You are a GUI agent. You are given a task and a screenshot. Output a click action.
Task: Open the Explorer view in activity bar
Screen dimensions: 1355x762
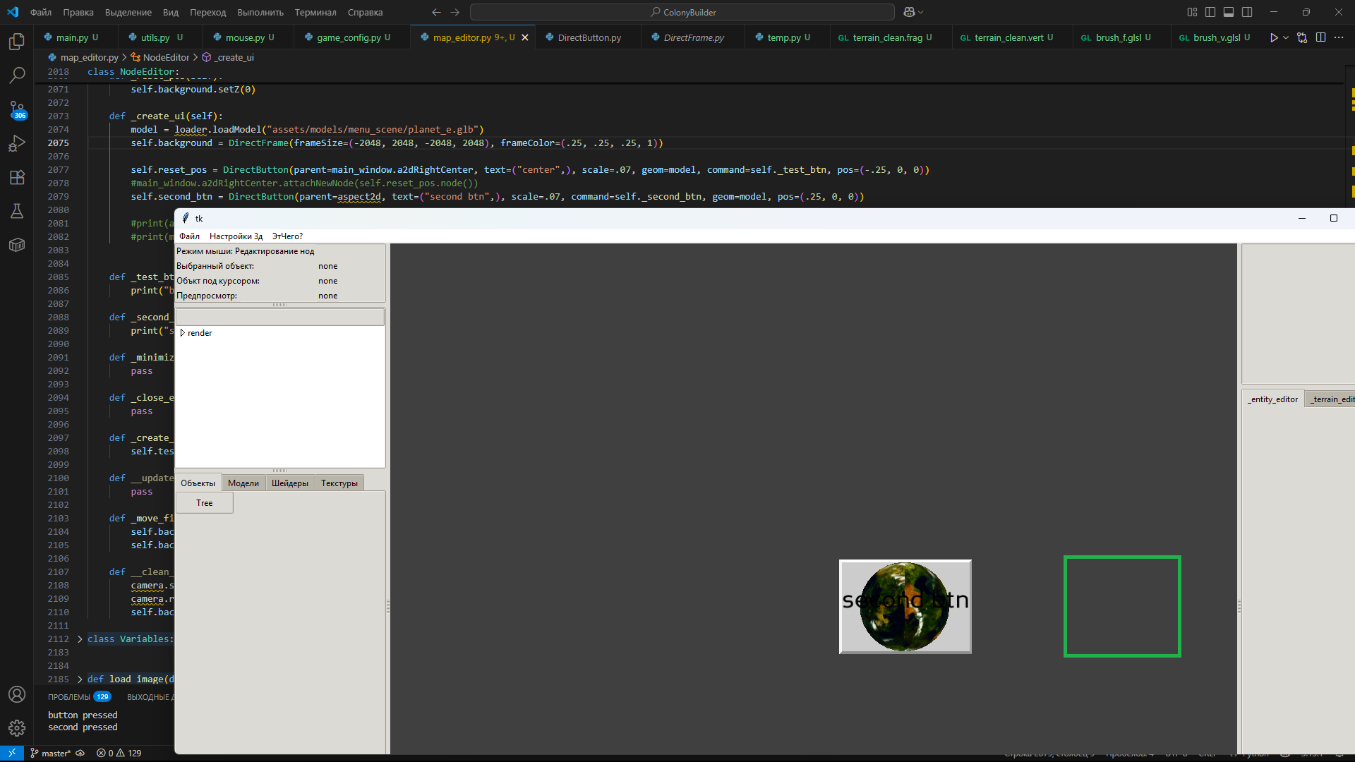coord(17,42)
